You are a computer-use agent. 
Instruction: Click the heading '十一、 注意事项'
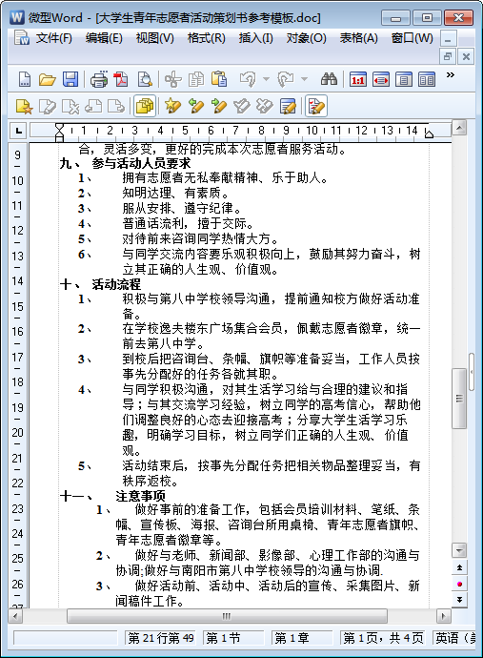[112, 496]
